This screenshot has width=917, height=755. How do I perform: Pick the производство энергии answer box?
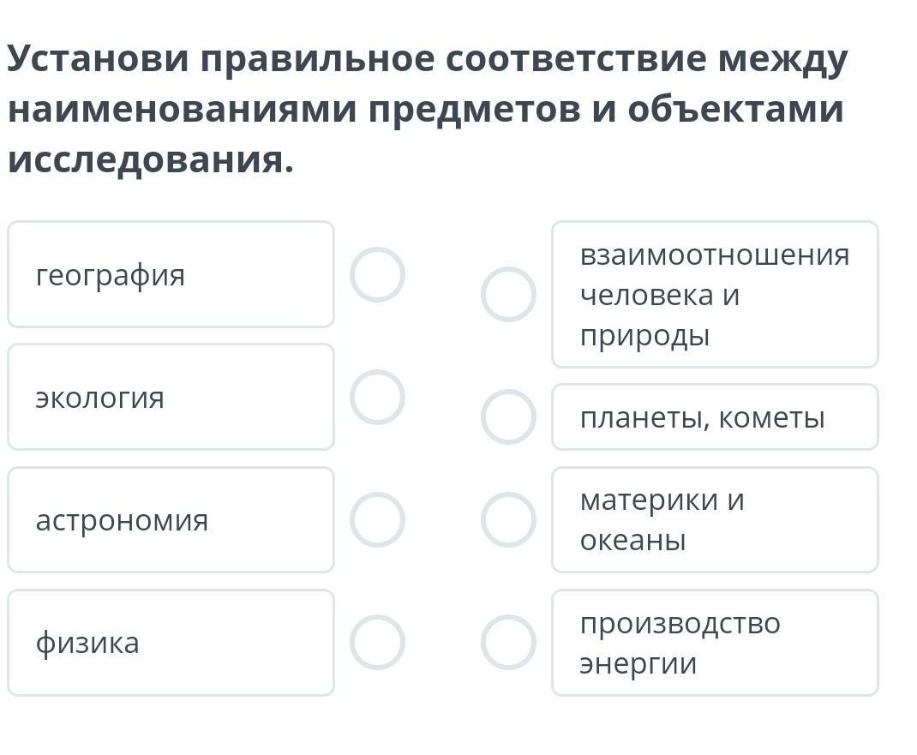pyautogui.click(x=715, y=643)
